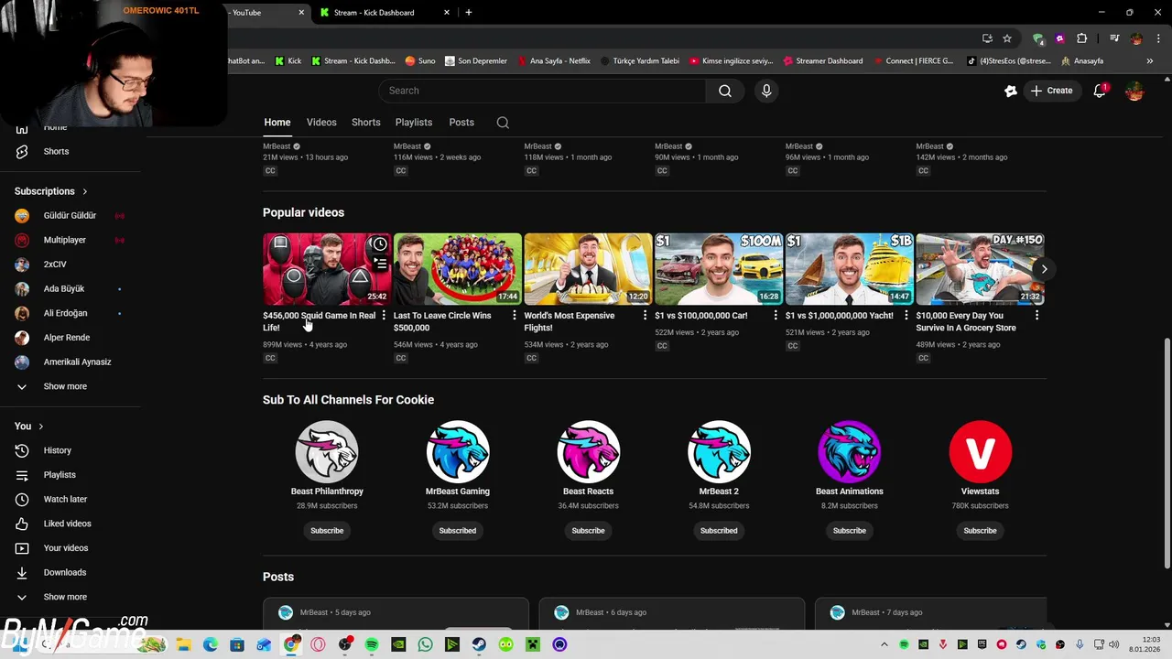The image size is (1172, 659).
Task: Switch to Stream - Kick Dashboard browser tab
Action: [x=385, y=13]
